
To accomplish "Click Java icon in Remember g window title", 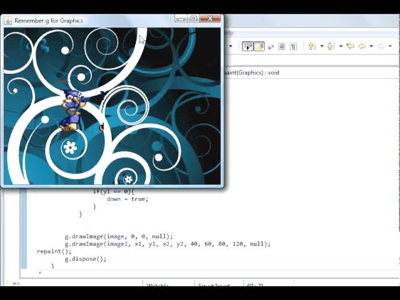I will click(x=8, y=21).
